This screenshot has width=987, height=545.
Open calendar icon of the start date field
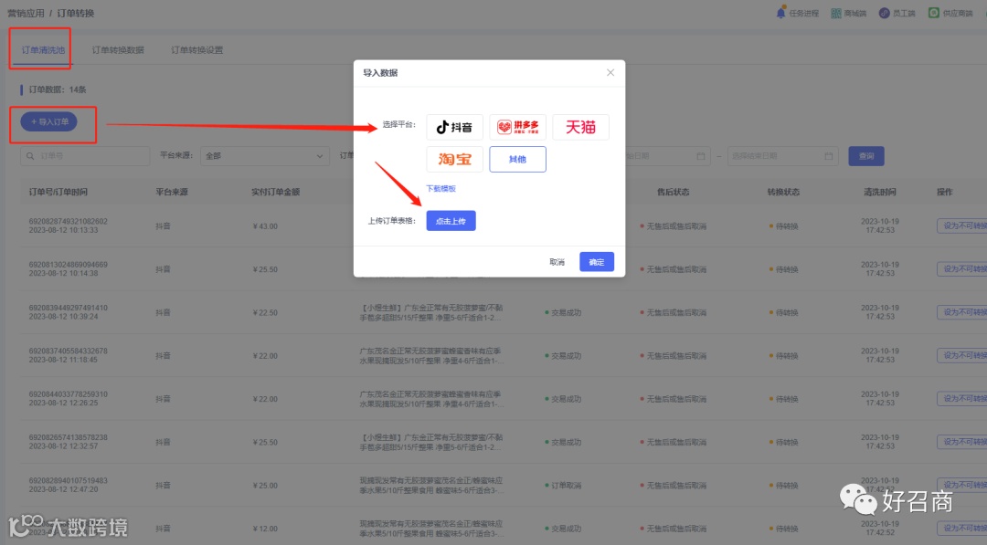(701, 156)
